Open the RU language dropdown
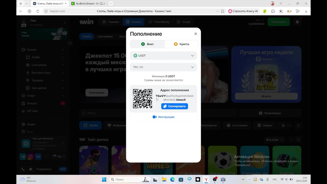Screen dimensions: 327x184 coord(59,157)
